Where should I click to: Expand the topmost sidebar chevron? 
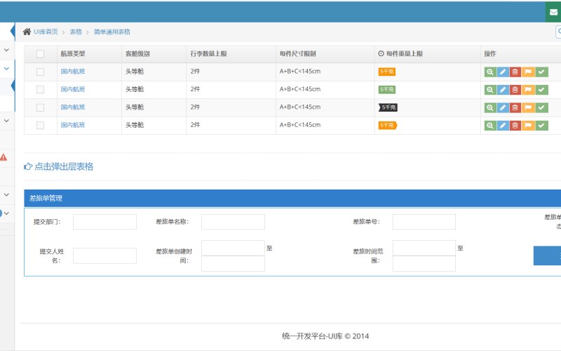click(6, 50)
